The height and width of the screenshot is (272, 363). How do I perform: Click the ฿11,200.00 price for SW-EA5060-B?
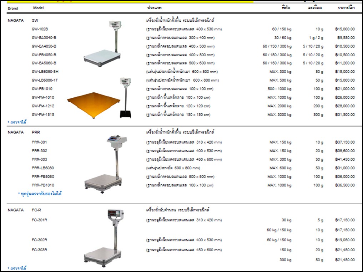point(345,63)
